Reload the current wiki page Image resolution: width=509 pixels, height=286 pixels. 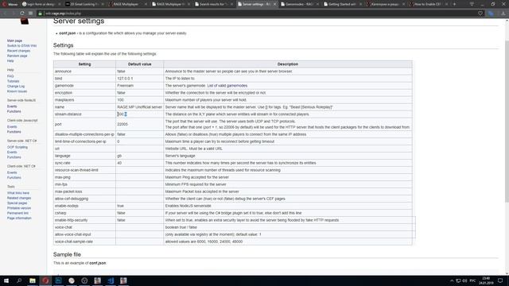pyautogui.click(x=21, y=14)
